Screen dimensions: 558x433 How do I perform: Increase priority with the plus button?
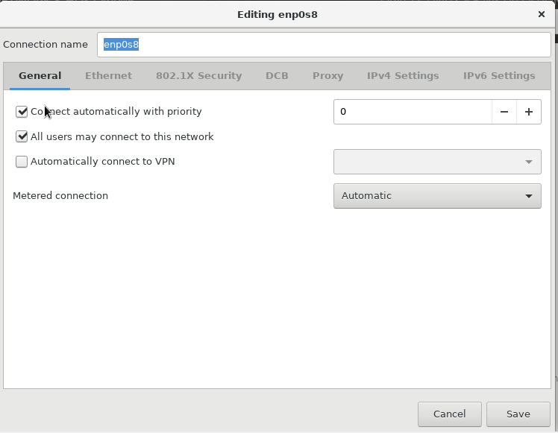tap(529, 112)
